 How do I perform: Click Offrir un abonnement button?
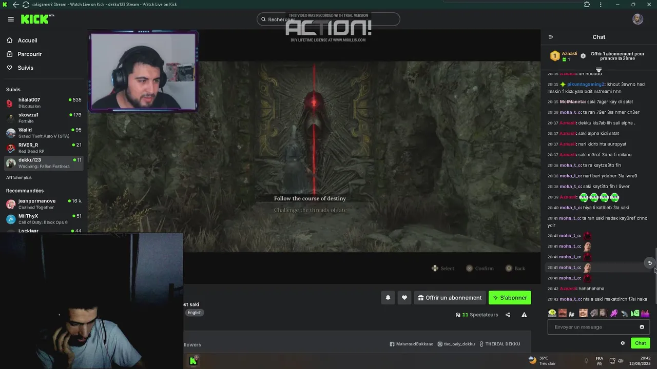tap(450, 298)
